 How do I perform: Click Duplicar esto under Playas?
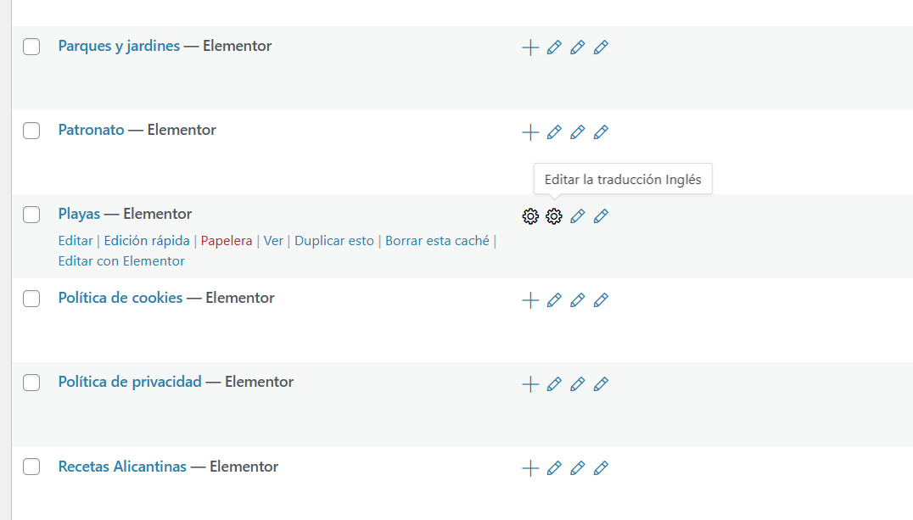(x=334, y=241)
